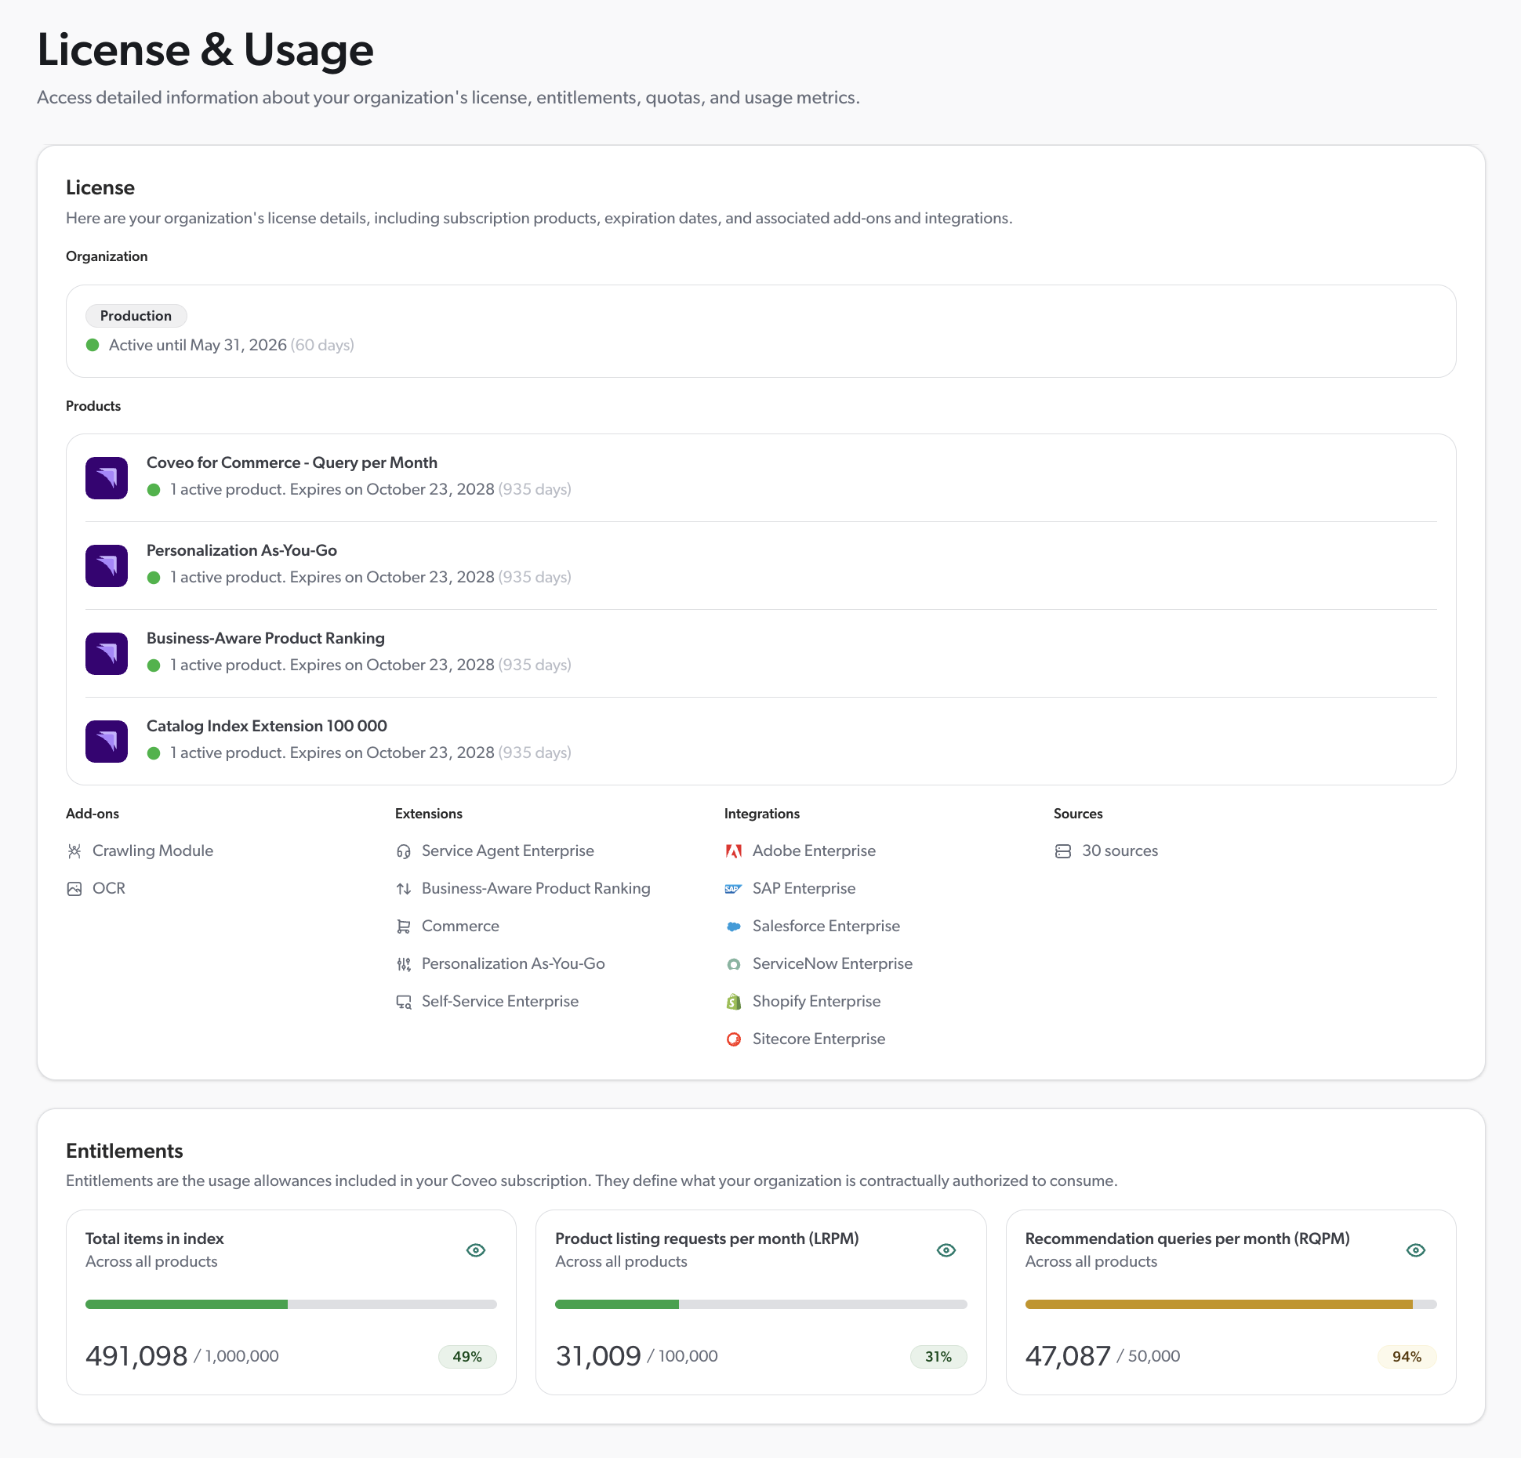Select the Crawling Module add-on icon
The width and height of the screenshot is (1521, 1458).
75,850
